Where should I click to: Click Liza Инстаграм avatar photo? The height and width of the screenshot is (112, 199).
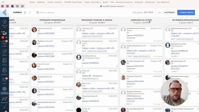pos(34,65)
